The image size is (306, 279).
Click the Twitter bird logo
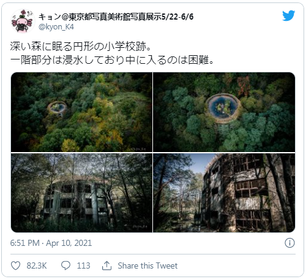(289, 15)
